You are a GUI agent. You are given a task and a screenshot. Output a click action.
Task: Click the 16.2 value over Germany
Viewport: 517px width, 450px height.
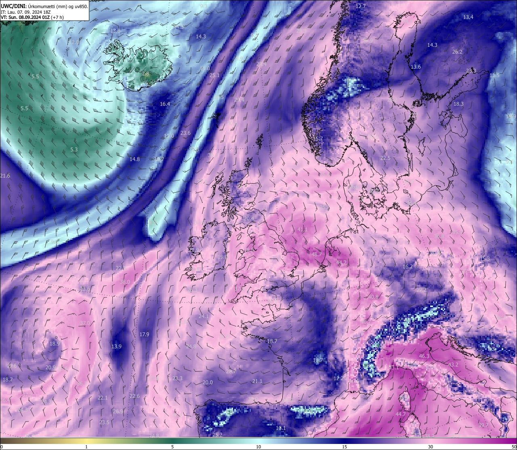point(408,267)
